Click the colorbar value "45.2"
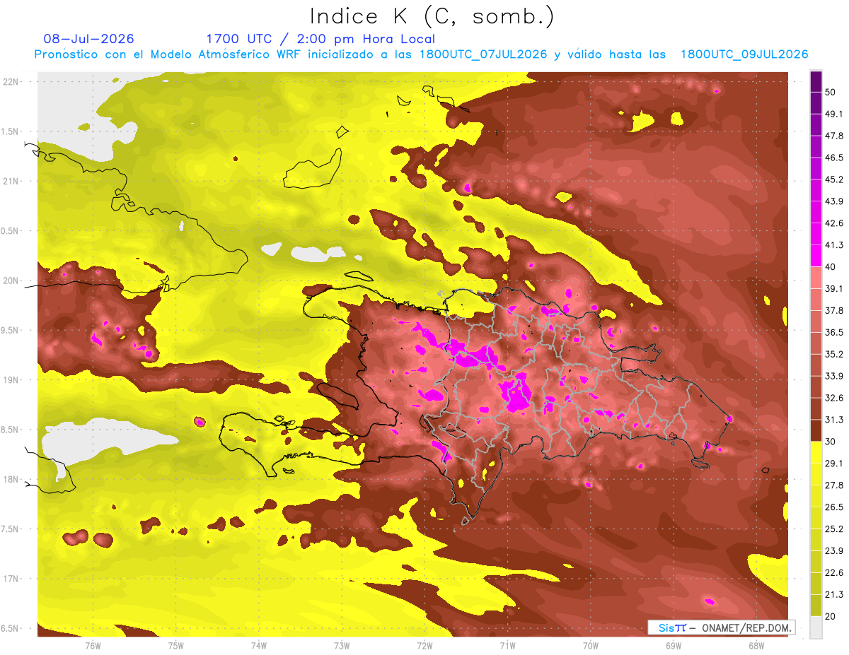 tap(833, 179)
